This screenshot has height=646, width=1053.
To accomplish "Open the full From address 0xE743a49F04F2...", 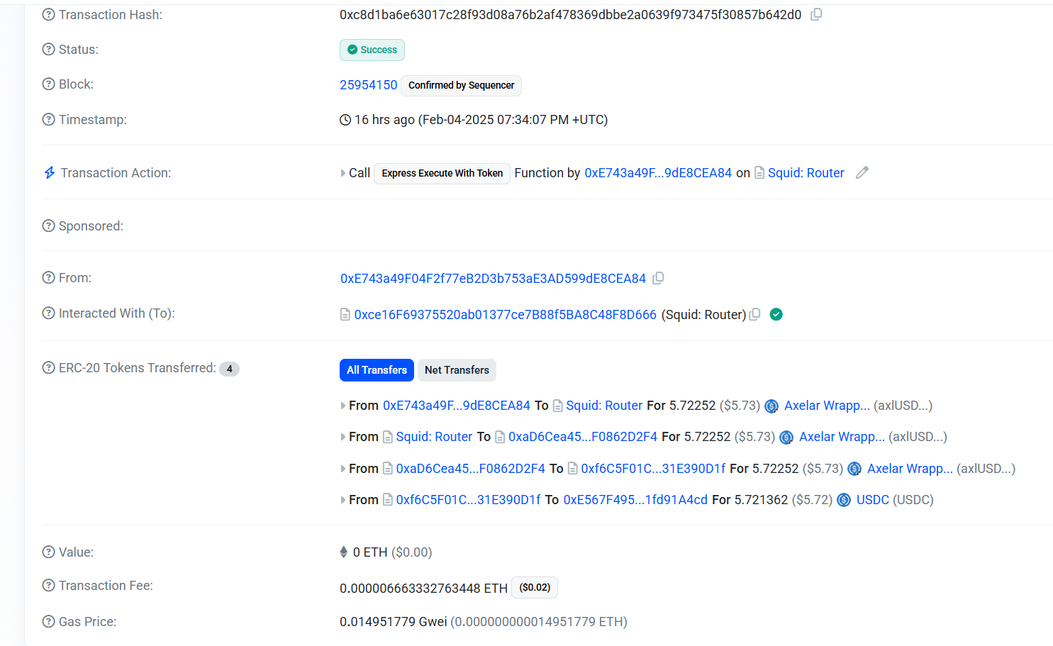I will tap(493, 279).
